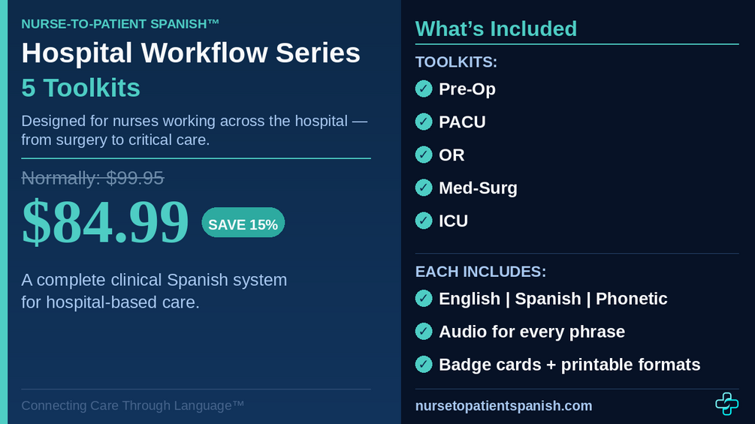This screenshot has width=755, height=424.
Task: Click the Connecting Care Through Language tagline
Action: 132,406
